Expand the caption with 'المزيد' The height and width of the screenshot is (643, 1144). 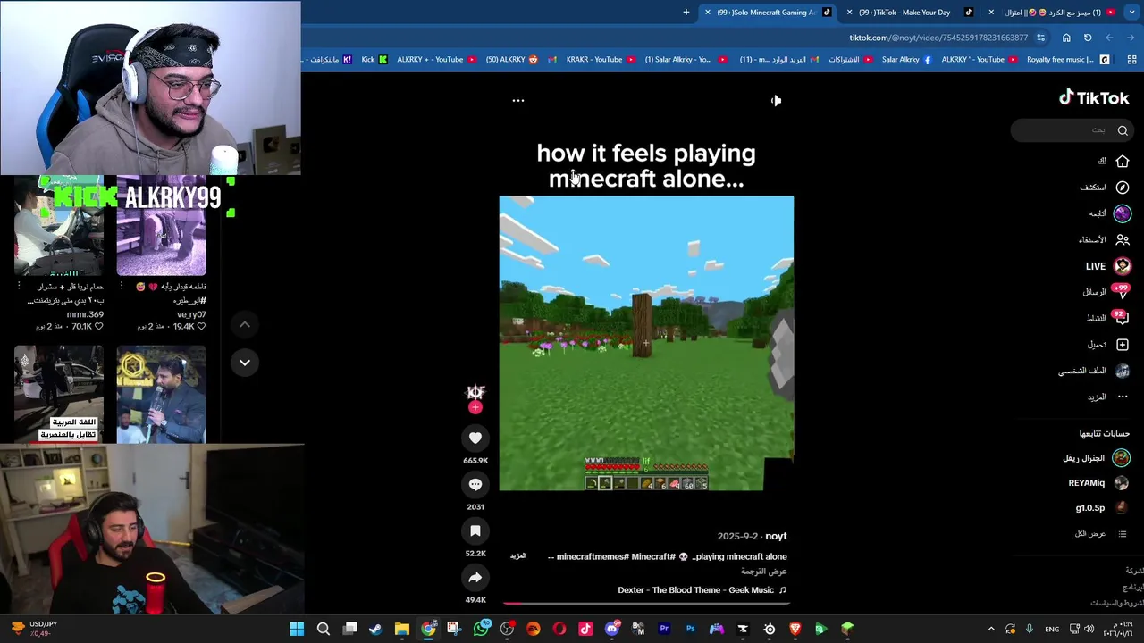pyautogui.click(x=518, y=555)
